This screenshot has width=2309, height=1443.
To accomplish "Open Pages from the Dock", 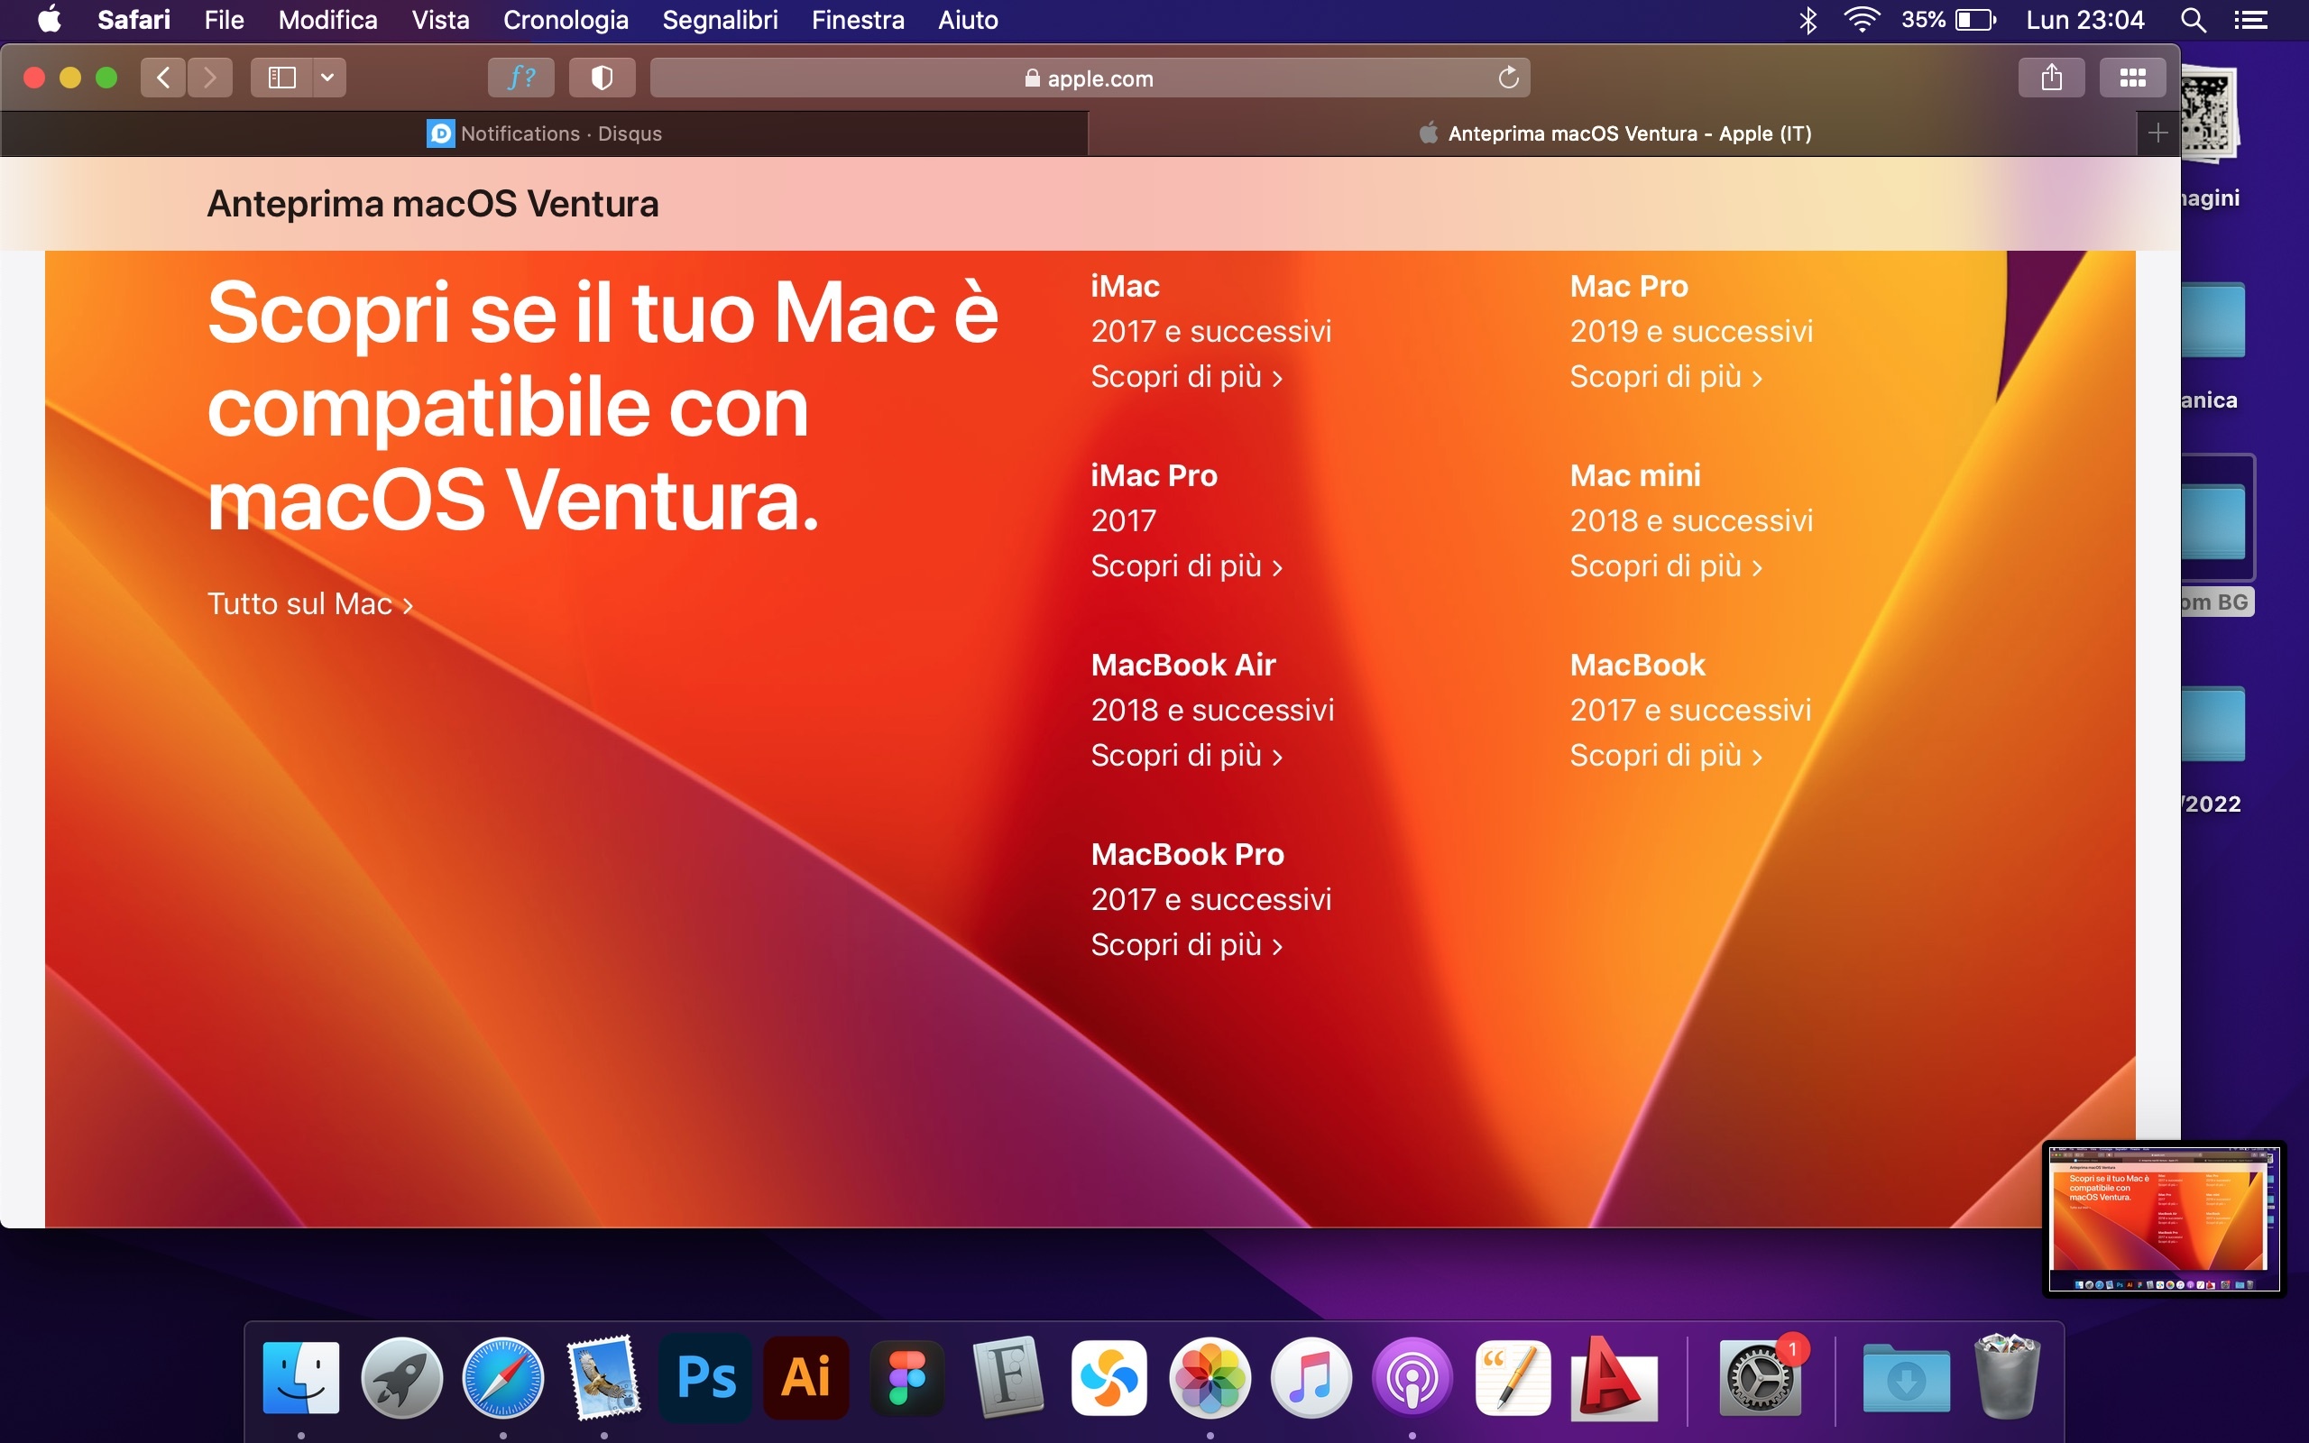I will pyautogui.click(x=1513, y=1378).
